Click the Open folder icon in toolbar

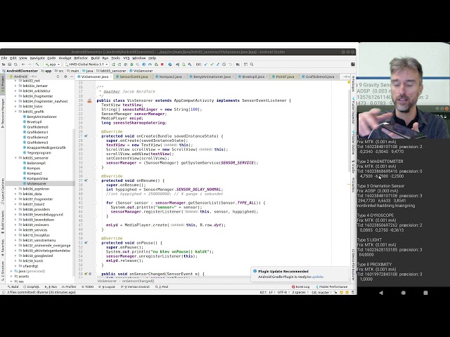(4, 65)
